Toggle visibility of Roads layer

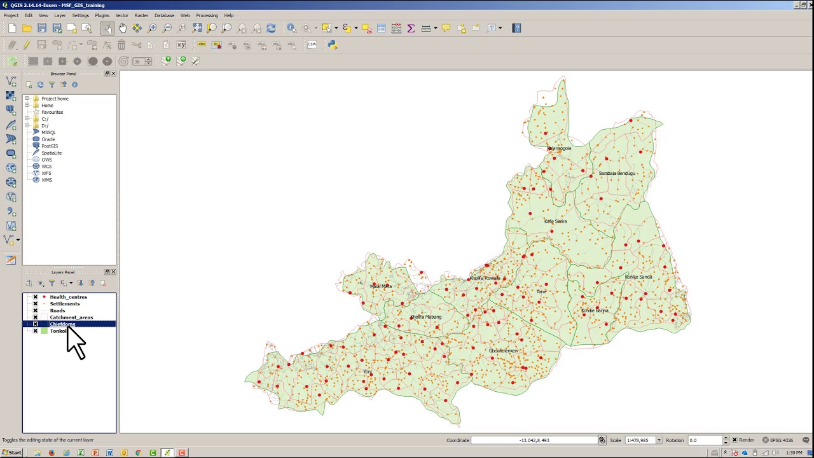click(x=36, y=311)
